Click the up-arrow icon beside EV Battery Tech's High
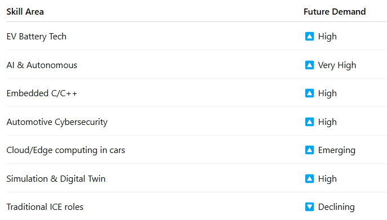 point(309,36)
